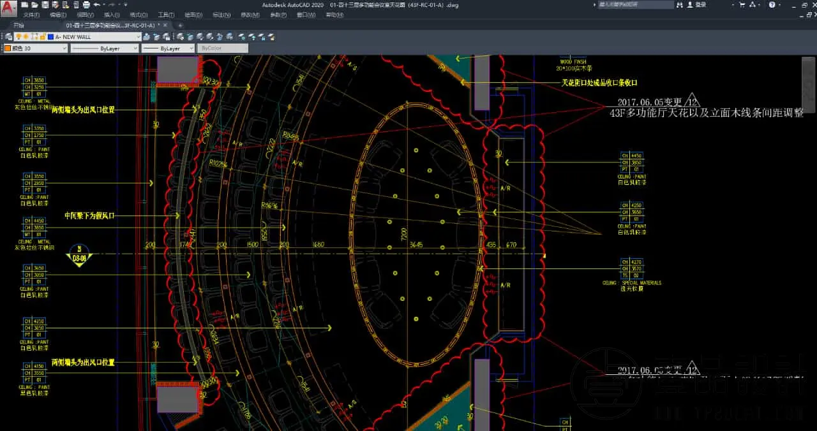Open the Autodesk App Store cart icon
Image resolution: width=817 pixels, height=431 pixels.
point(742,4)
